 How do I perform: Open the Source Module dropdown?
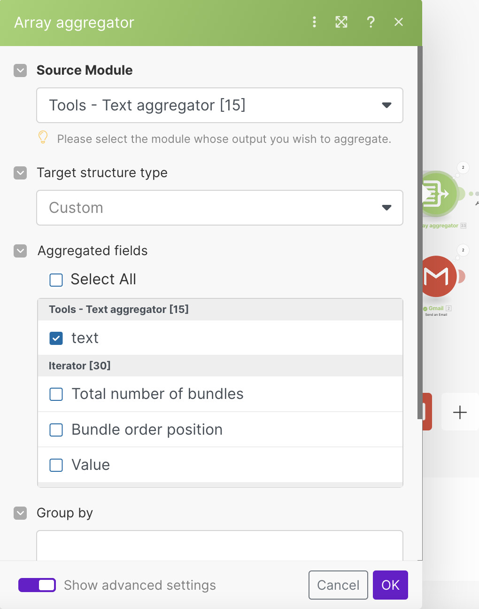coord(219,105)
